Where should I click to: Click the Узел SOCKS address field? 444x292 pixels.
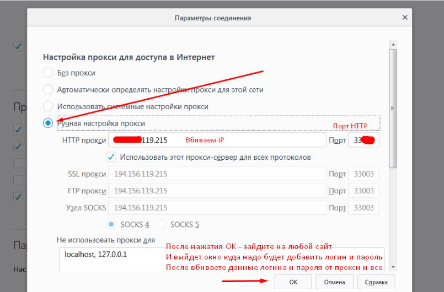point(217,208)
